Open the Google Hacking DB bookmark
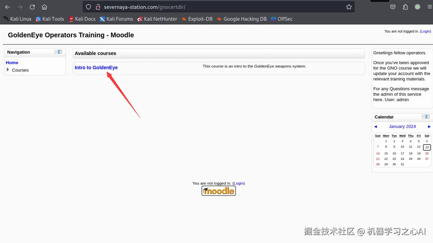This screenshot has height=243, width=433. pyautogui.click(x=242, y=19)
